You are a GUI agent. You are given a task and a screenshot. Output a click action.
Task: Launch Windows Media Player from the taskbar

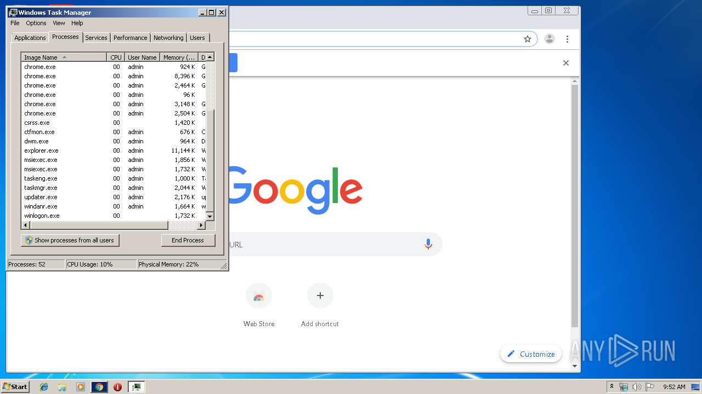[x=81, y=387]
